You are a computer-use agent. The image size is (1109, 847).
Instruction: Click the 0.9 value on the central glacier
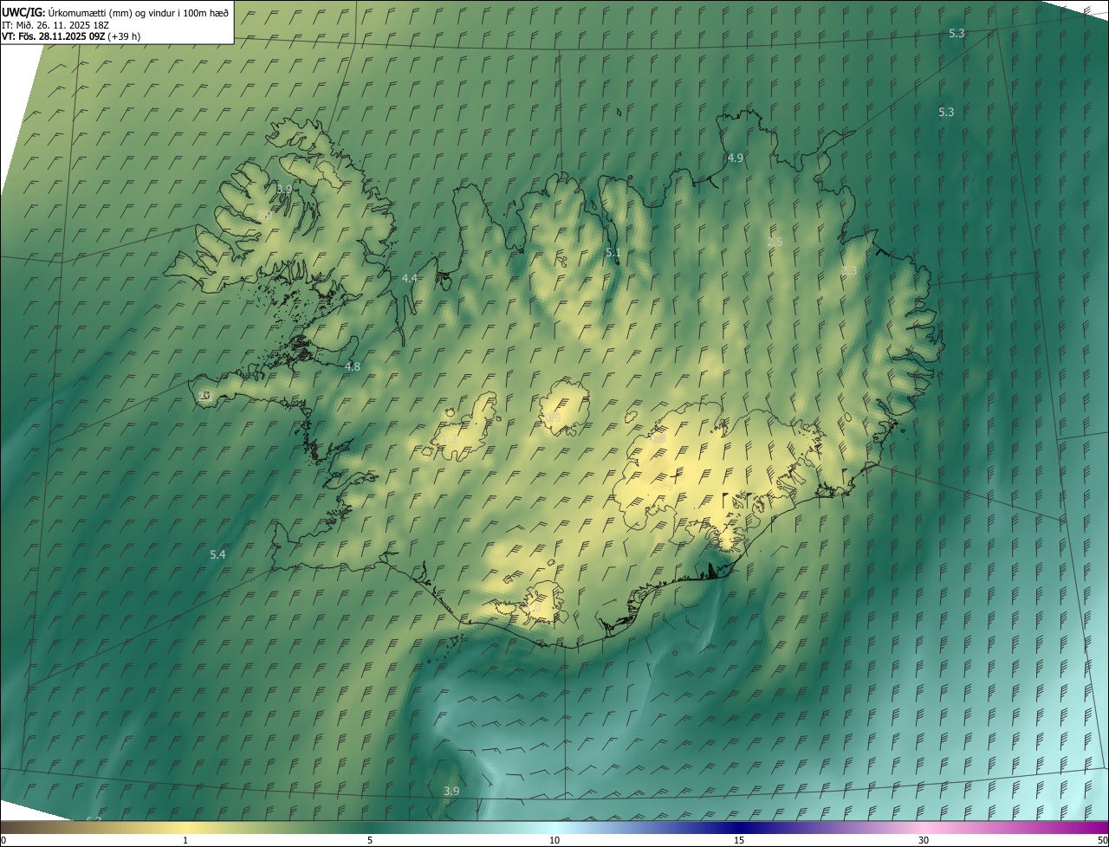coord(553,417)
